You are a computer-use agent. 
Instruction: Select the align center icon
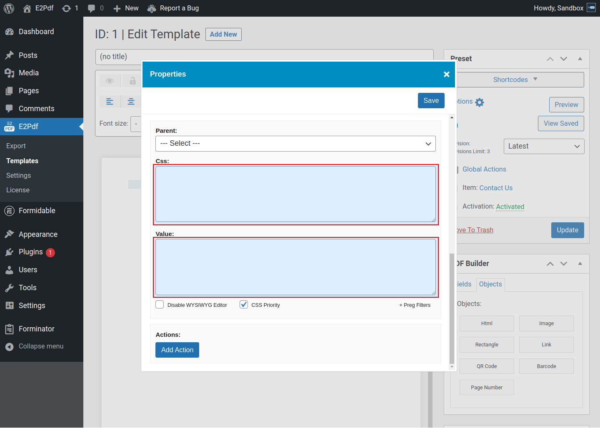pos(131,102)
